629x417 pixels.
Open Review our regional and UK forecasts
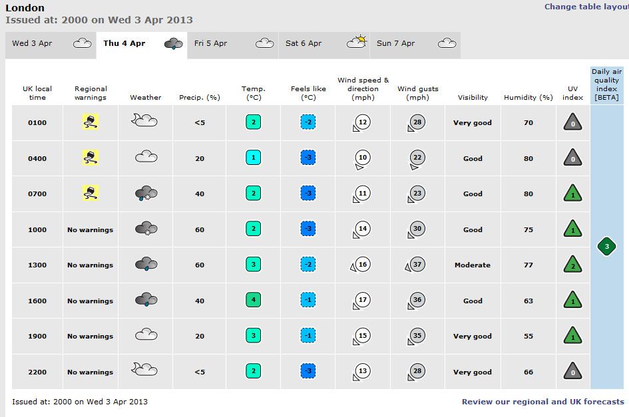(542, 402)
